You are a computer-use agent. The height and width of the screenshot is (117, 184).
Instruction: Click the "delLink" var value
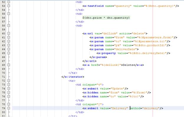110,34
